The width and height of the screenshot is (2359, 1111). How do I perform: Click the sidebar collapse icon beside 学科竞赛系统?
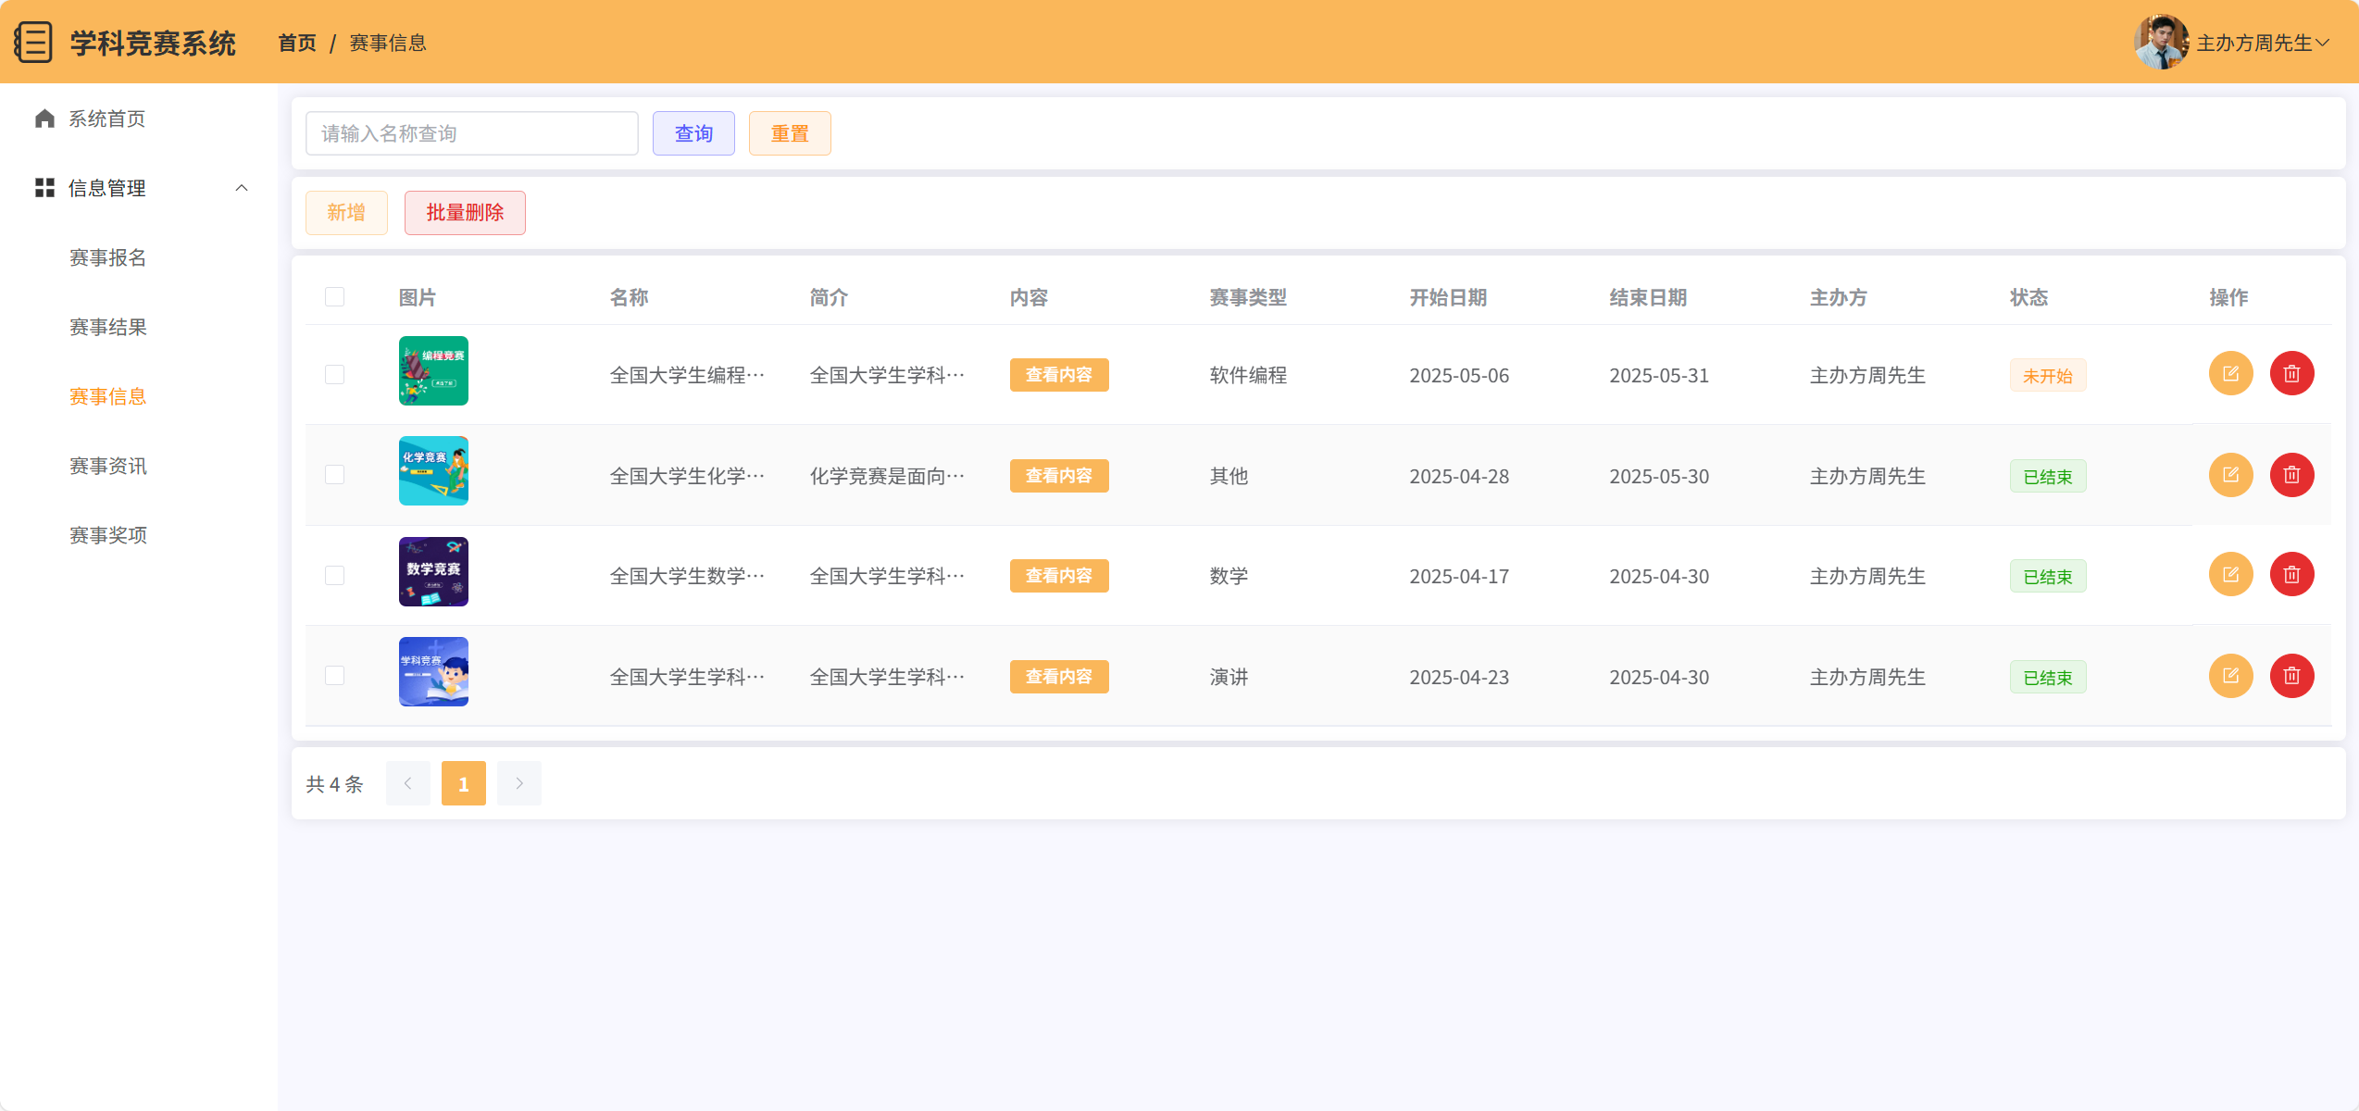tap(33, 43)
